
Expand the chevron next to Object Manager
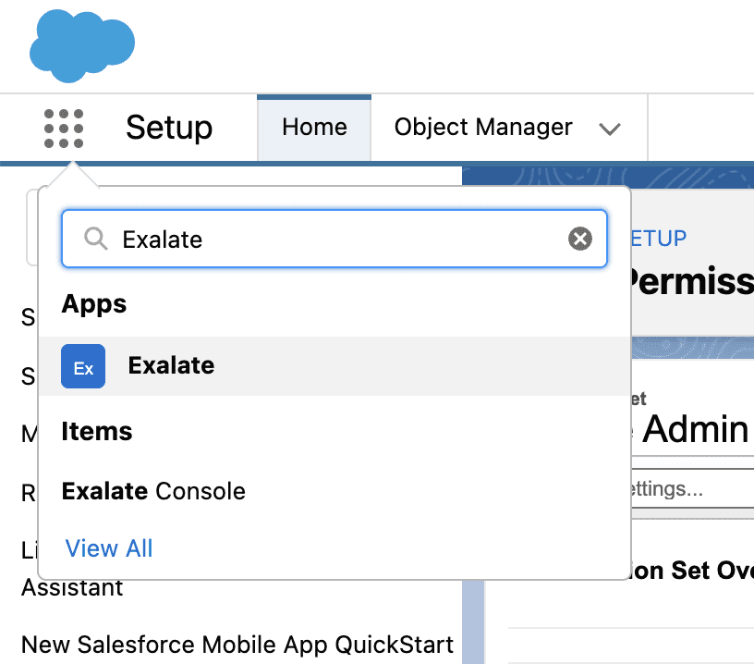pyautogui.click(x=609, y=129)
